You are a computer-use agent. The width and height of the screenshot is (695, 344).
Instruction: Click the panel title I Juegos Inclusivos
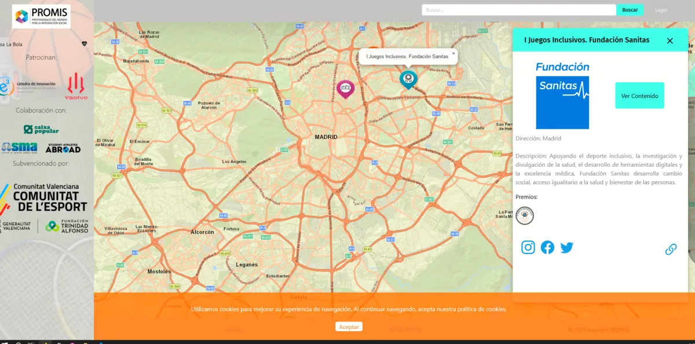click(x=587, y=40)
